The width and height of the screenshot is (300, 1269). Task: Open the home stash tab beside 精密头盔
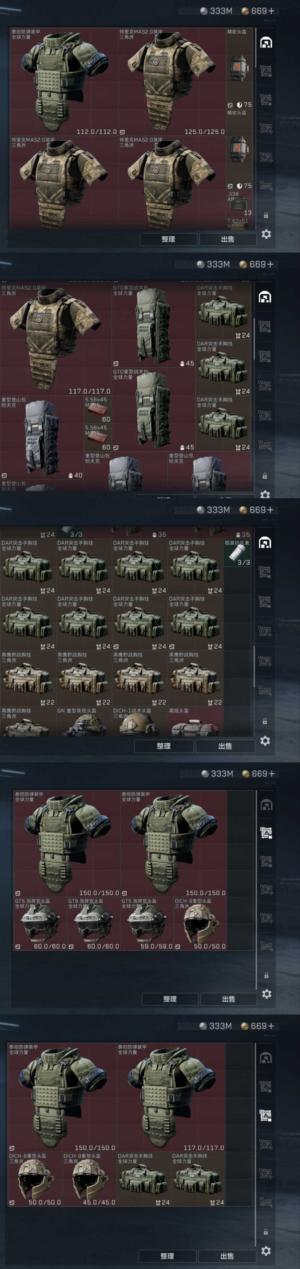coord(266,43)
